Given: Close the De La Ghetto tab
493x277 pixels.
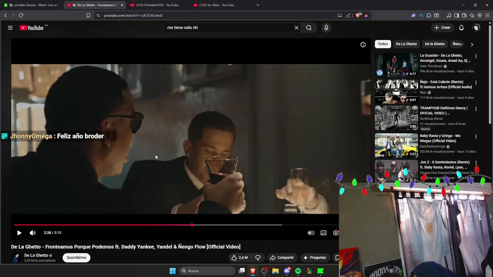Looking at the screenshot, I should click(x=122, y=5).
